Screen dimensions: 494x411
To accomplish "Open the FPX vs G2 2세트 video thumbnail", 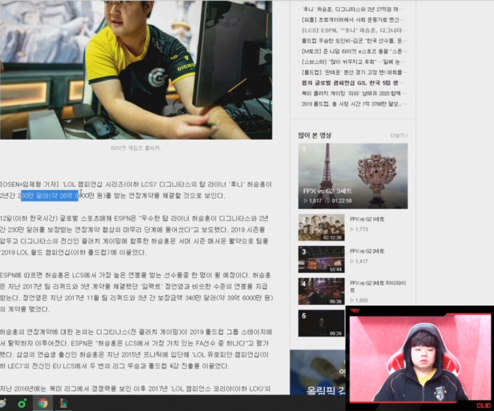I will coord(321,259).
